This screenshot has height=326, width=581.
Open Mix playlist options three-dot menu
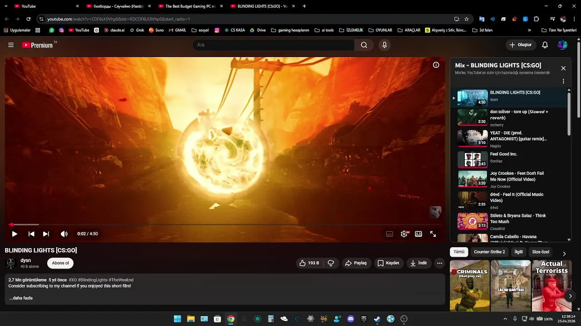pyautogui.click(x=563, y=81)
